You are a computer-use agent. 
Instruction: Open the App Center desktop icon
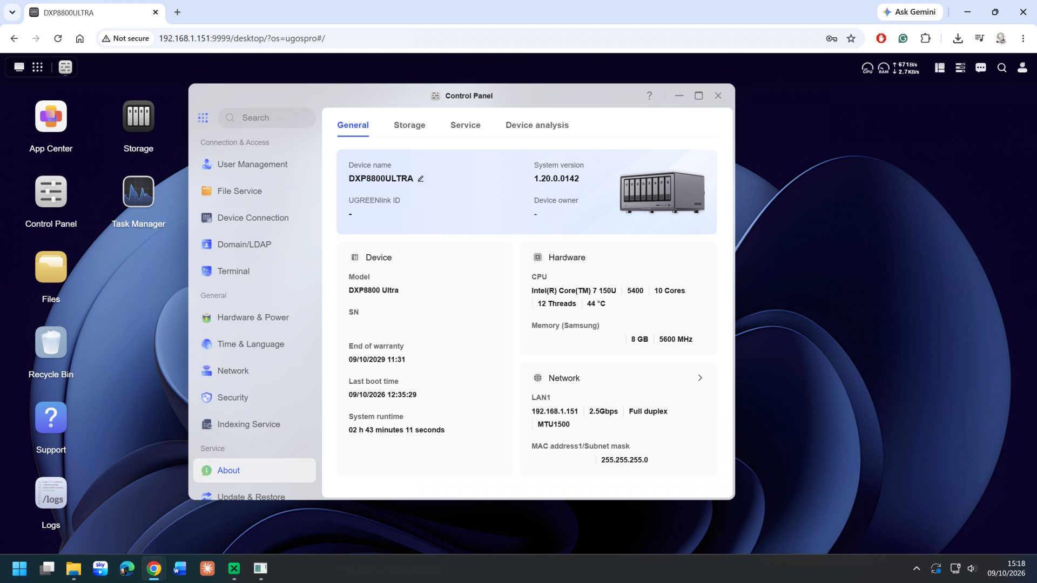pyautogui.click(x=51, y=116)
